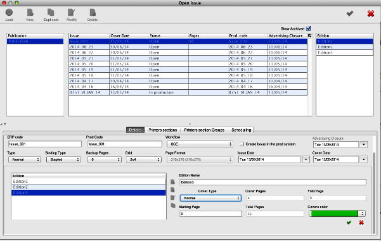Open the Cover Date calendar dropdown arrow
381x241 pixels.
pyautogui.click(x=364, y=159)
